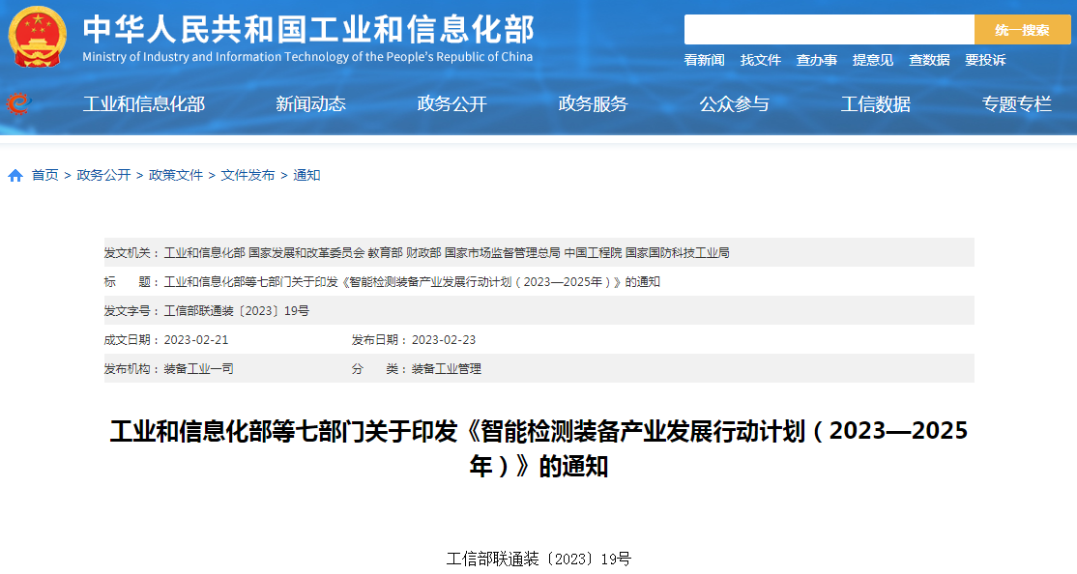The height and width of the screenshot is (574, 1077).
Task: Go to 政务公开 in breadcrumb
Action: pyautogui.click(x=103, y=176)
